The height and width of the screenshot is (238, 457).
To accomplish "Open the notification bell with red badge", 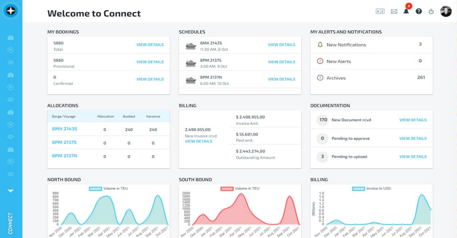I will pyautogui.click(x=406, y=11).
